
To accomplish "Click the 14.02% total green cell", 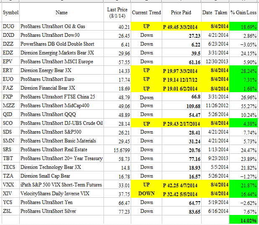I will click(x=243, y=220).
